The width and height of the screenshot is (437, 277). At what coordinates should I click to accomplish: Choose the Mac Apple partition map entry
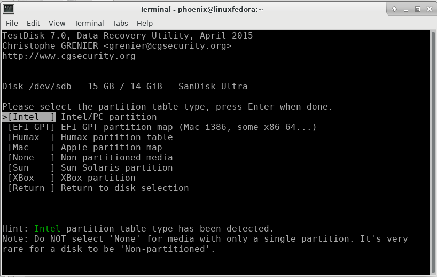pos(85,148)
